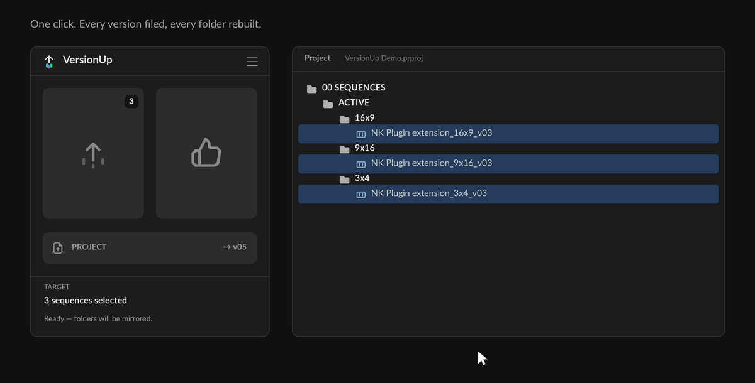Select the 9x16 folder row

coord(508,148)
